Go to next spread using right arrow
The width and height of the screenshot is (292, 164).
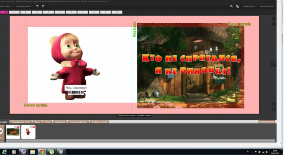[x=273, y=64]
